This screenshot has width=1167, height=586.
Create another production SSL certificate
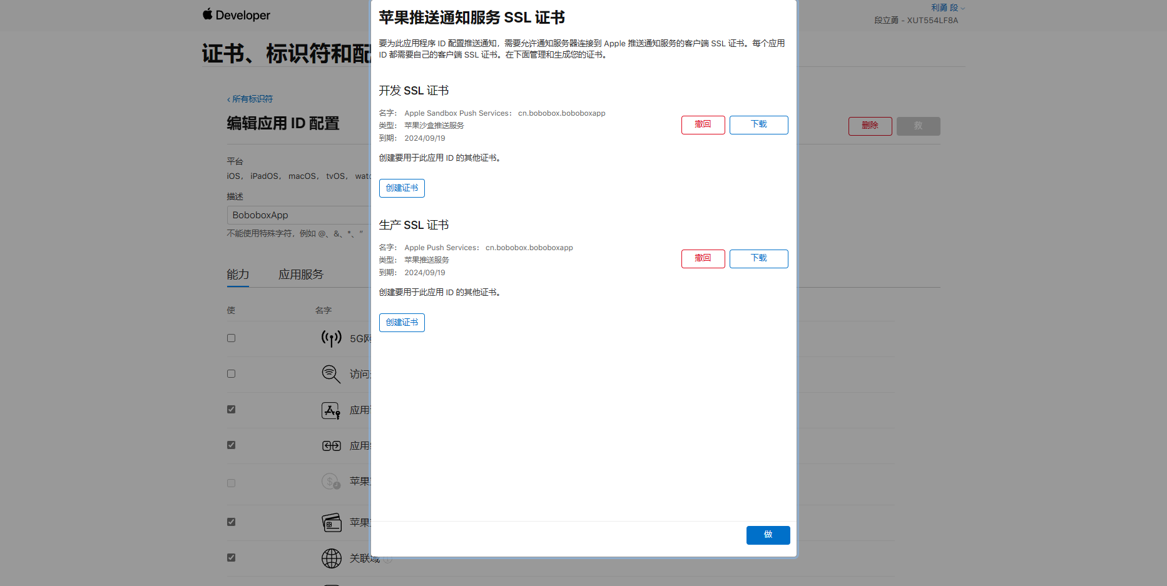pyautogui.click(x=402, y=323)
